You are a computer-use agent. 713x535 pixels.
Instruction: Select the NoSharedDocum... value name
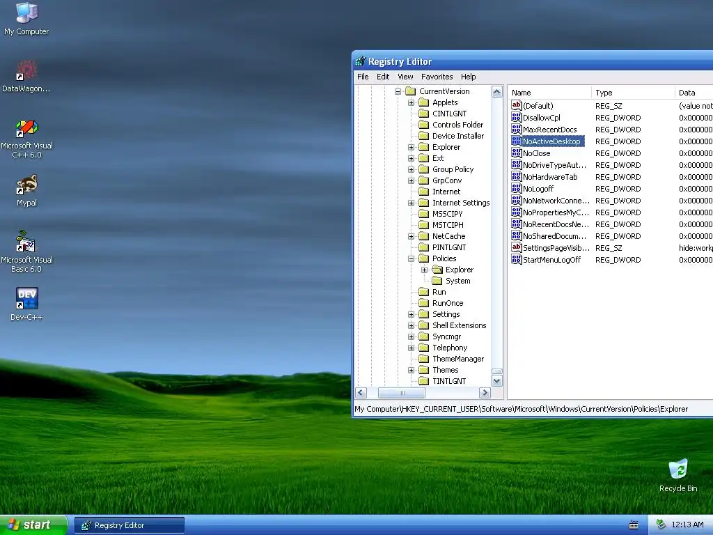(554, 236)
